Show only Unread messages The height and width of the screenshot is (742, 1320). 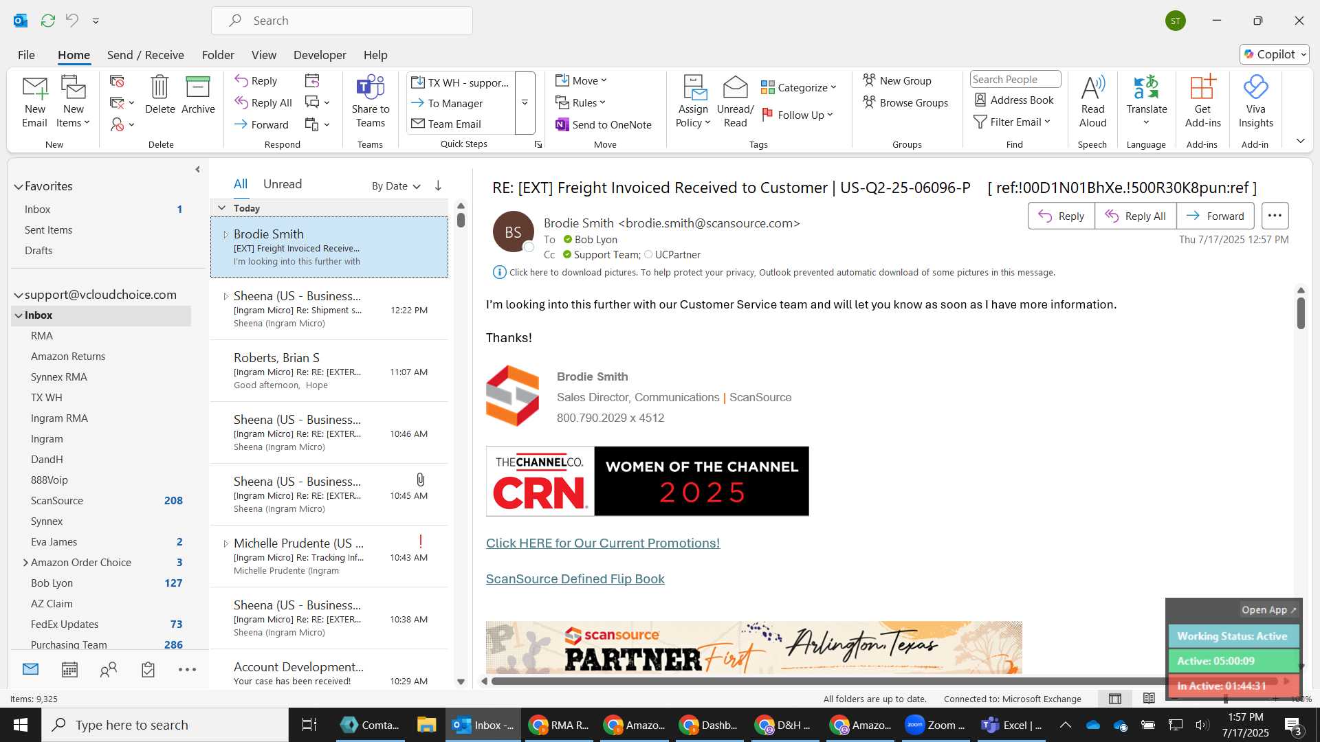[283, 184]
